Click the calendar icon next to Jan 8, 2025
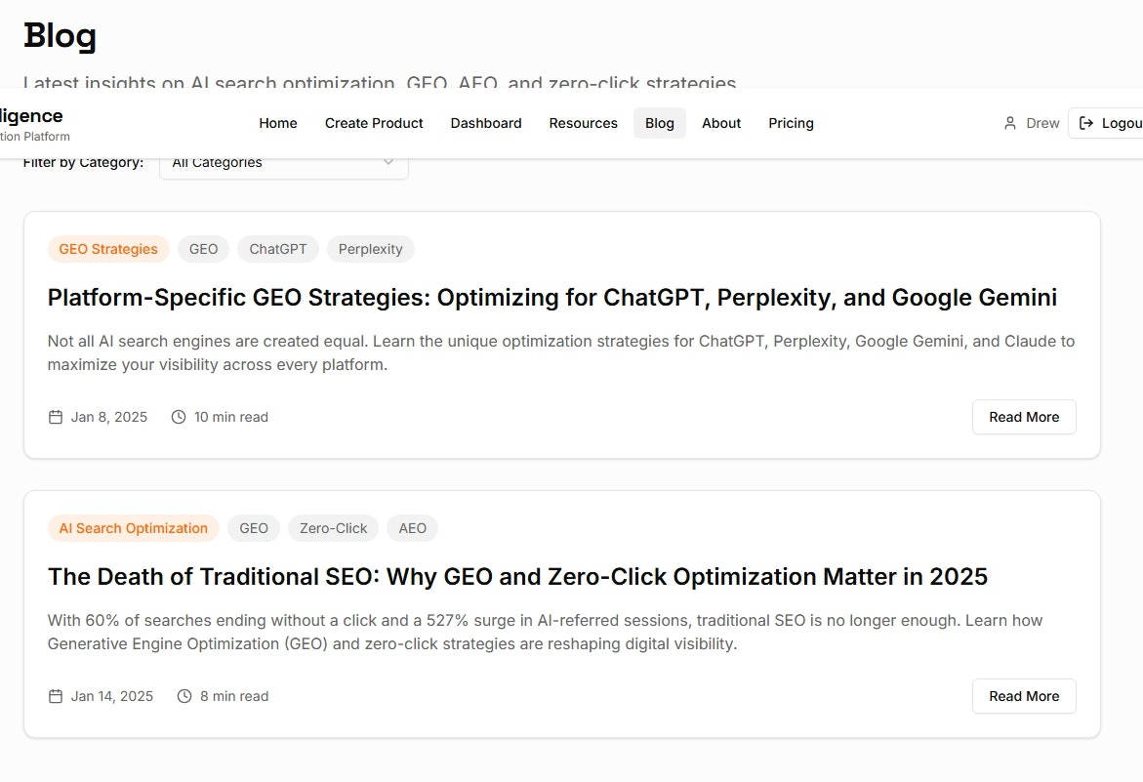The image size is (1143, 782). click(x=56, y=417)
